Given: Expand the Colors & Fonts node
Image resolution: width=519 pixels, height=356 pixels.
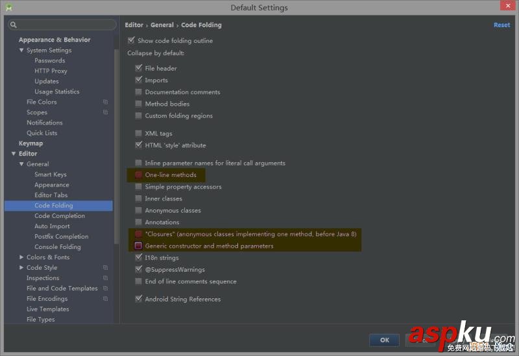Looking at the screenshot, I should point(21,257).
